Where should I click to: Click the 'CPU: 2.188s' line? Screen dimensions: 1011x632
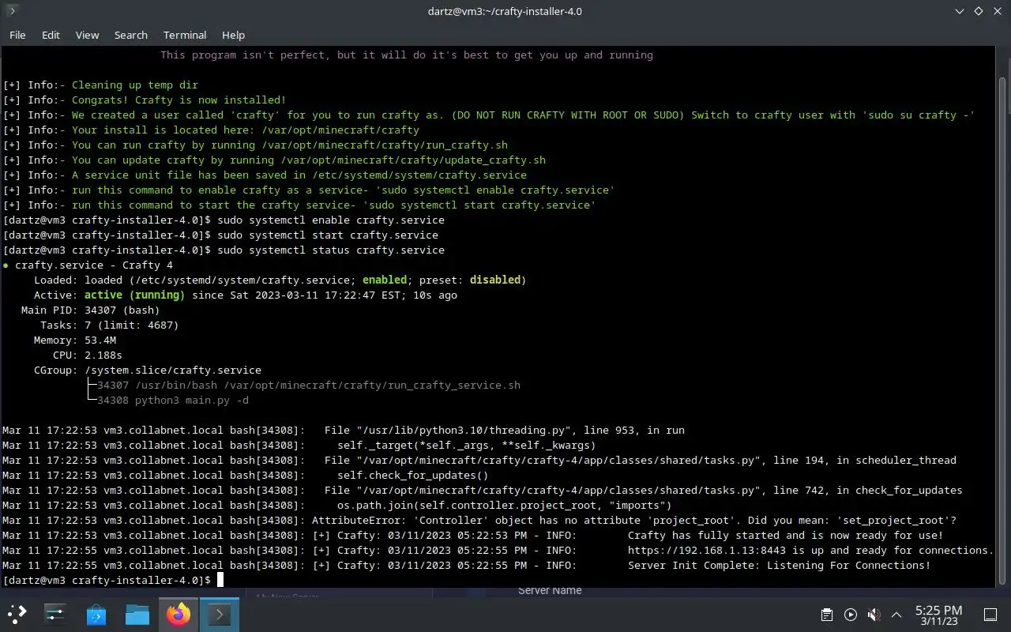[x=88, y=355]
